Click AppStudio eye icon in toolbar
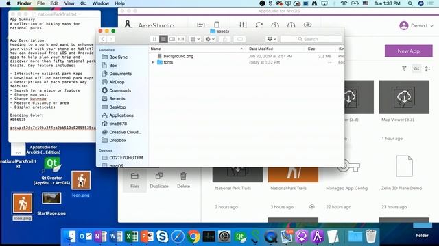Image resolution: width=439 pixels, height=246 pixels. pos(308,25)
